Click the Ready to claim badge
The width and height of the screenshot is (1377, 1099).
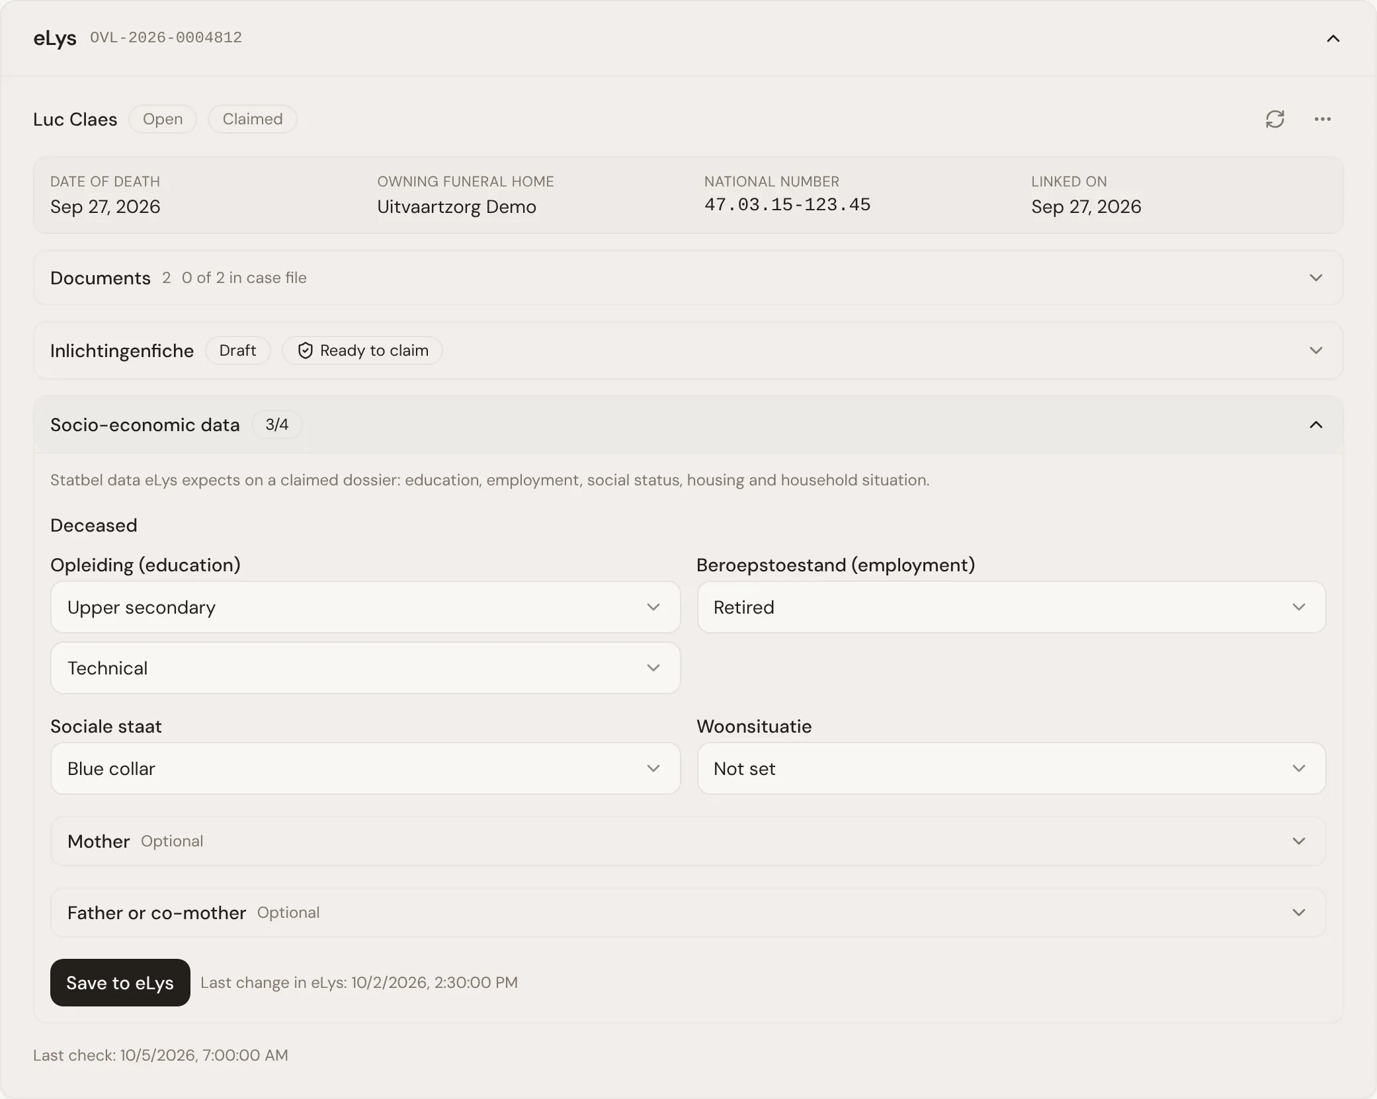pos(362,350)
